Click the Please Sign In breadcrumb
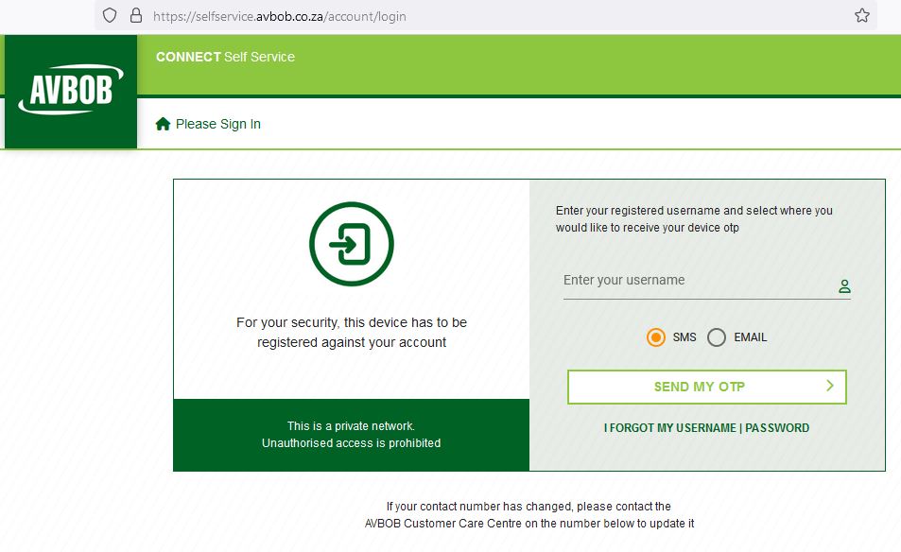Viewport: 901px width, 552px height. tap(218, 124)
